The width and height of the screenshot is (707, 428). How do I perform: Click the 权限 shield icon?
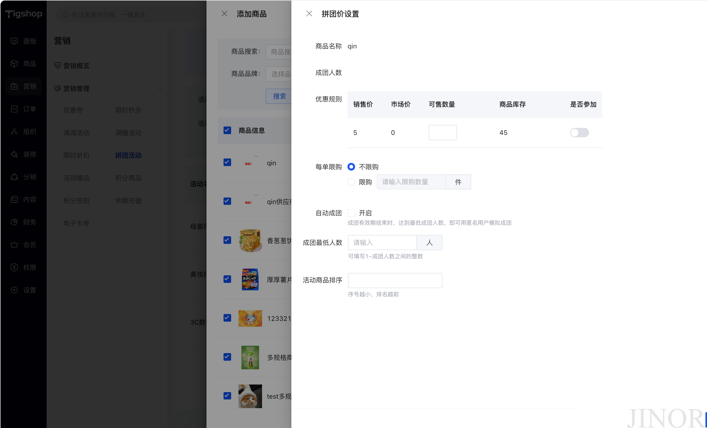[14, 267]
